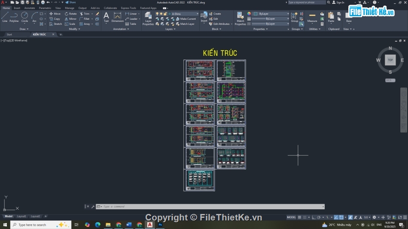Screen dimensions: 408x229
Task: Click the object color wheel swatch
Action: [249, 14]
